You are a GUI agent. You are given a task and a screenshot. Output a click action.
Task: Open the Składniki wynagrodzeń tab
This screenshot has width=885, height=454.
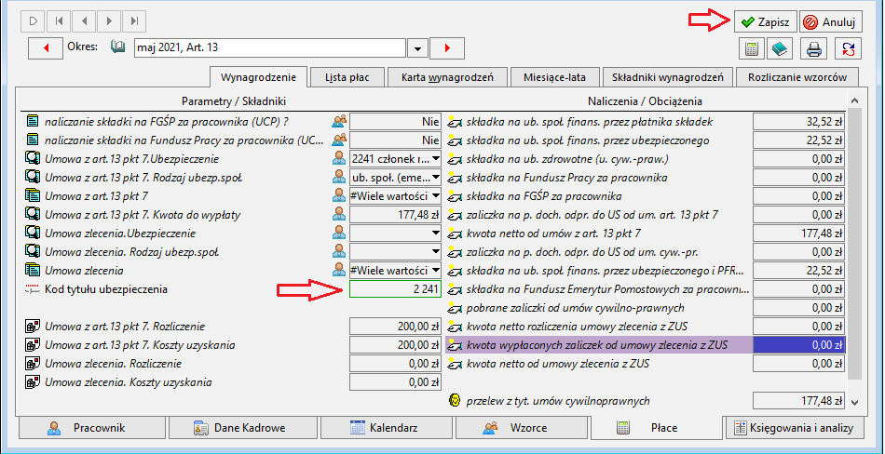[667, 77]
